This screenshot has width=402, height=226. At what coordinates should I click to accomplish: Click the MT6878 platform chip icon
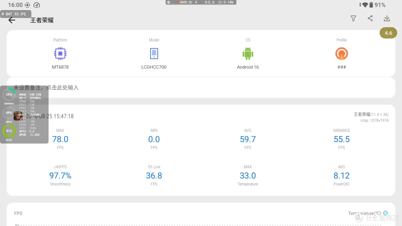(60, 54)
